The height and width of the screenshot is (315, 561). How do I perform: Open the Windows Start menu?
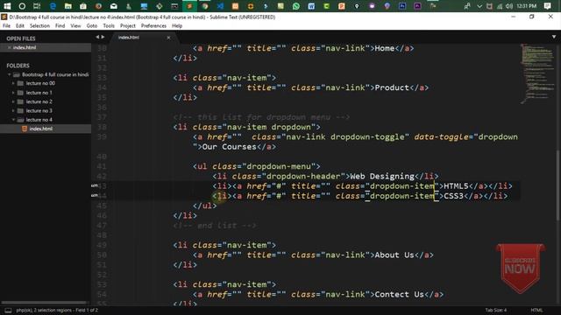click(x=7, y=6)
